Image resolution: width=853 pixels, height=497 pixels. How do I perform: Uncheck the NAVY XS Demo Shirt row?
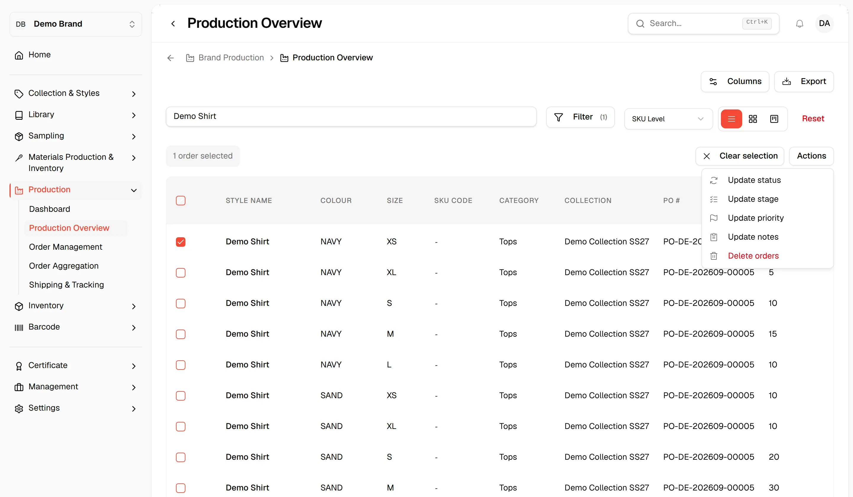[x=180, y=242]
